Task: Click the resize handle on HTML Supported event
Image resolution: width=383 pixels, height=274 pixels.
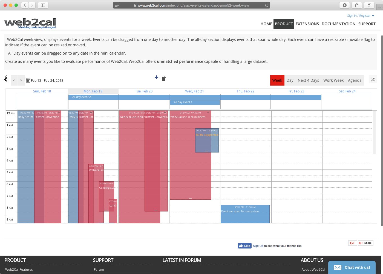Action: [207, 151]
